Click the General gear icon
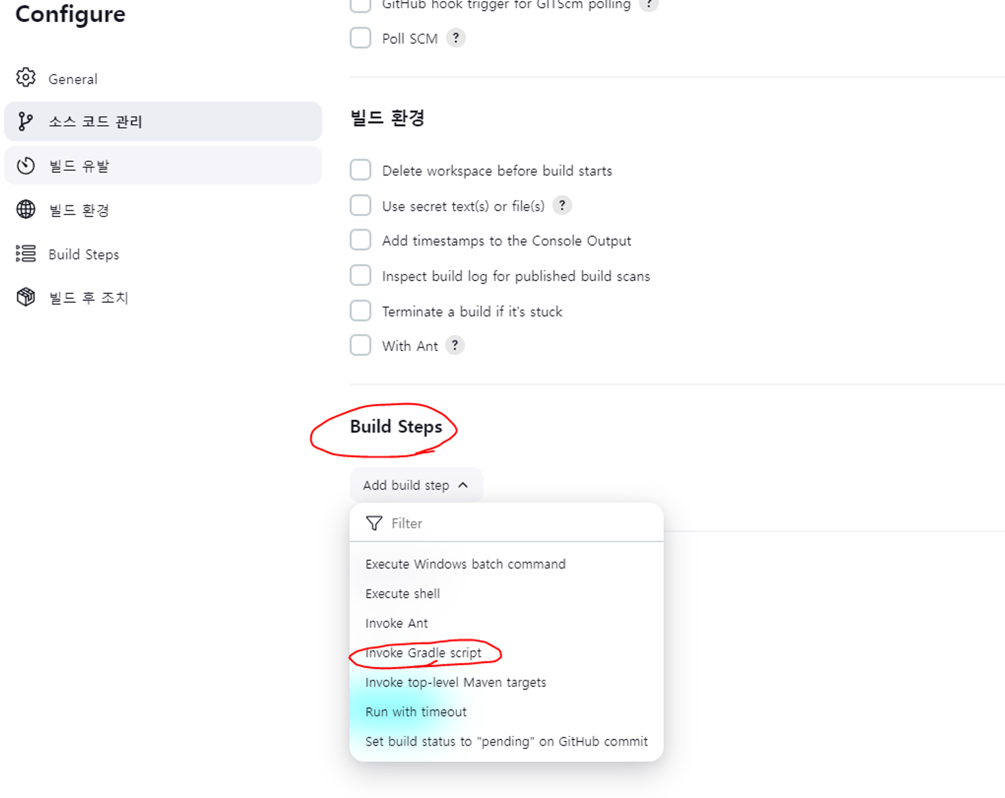This screenshot has height=798, width=1005. point(26,78)
